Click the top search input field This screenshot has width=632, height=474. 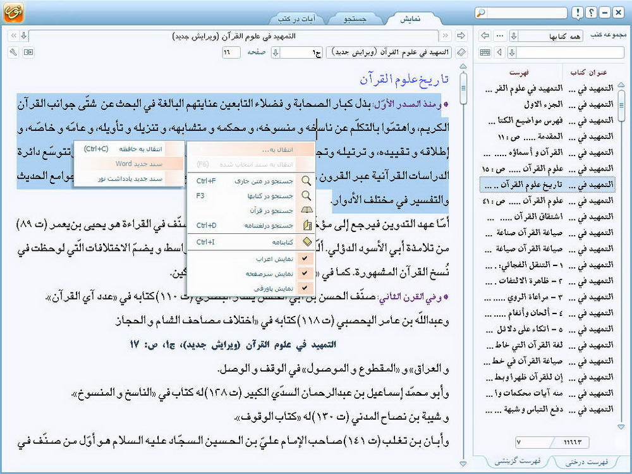pyautogui.click(x=527, y=13)
